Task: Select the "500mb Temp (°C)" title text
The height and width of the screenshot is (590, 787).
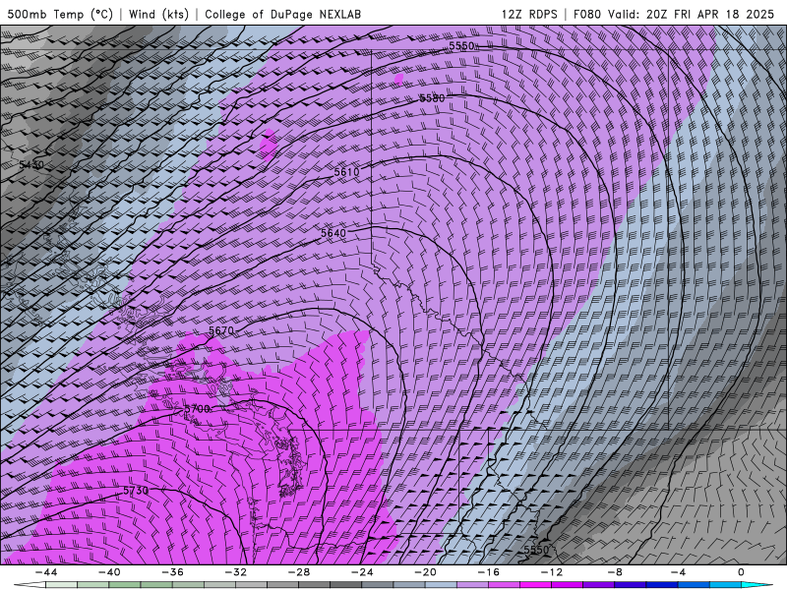Action: point(60,14)
